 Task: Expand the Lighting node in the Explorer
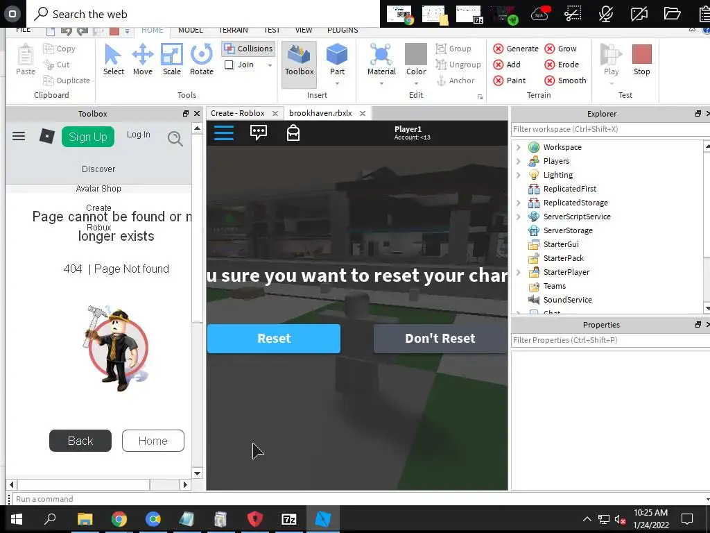pyautogui.click(x=519, y=175)
